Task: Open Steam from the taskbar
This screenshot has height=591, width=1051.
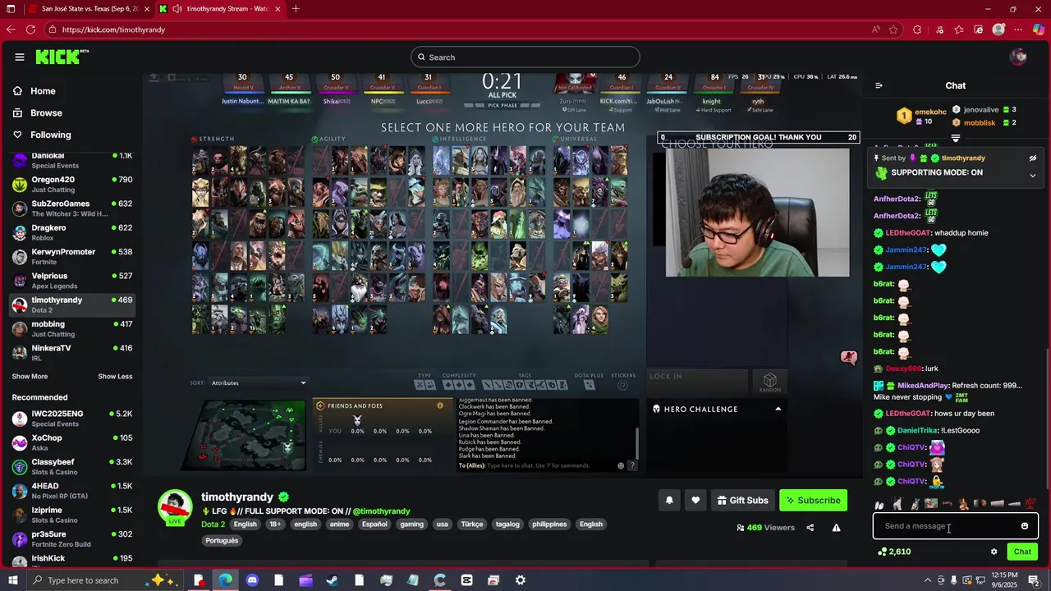Action: pyautogui.click(x=333, y=580)
